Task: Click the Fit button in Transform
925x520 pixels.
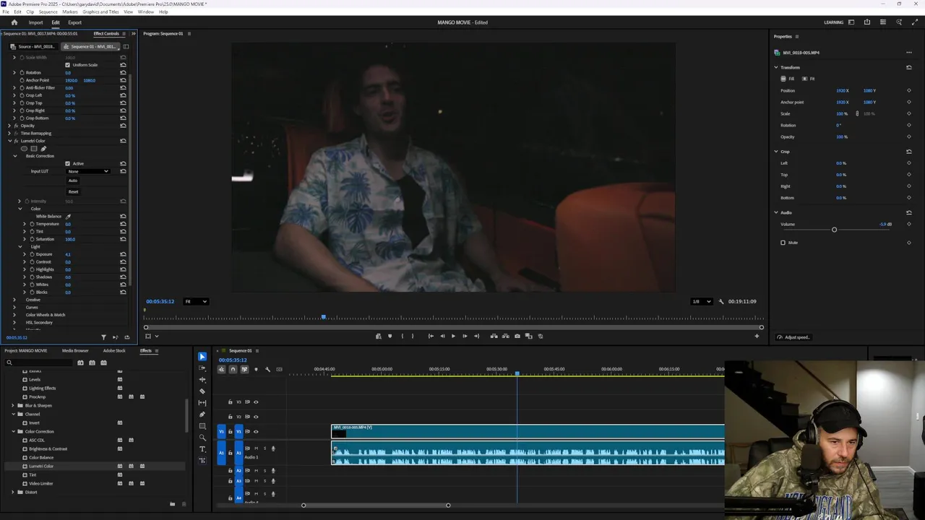Action: [809, 79]
